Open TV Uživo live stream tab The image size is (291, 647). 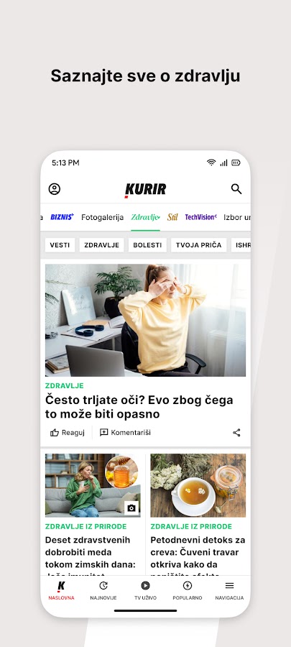pos(145,590)
